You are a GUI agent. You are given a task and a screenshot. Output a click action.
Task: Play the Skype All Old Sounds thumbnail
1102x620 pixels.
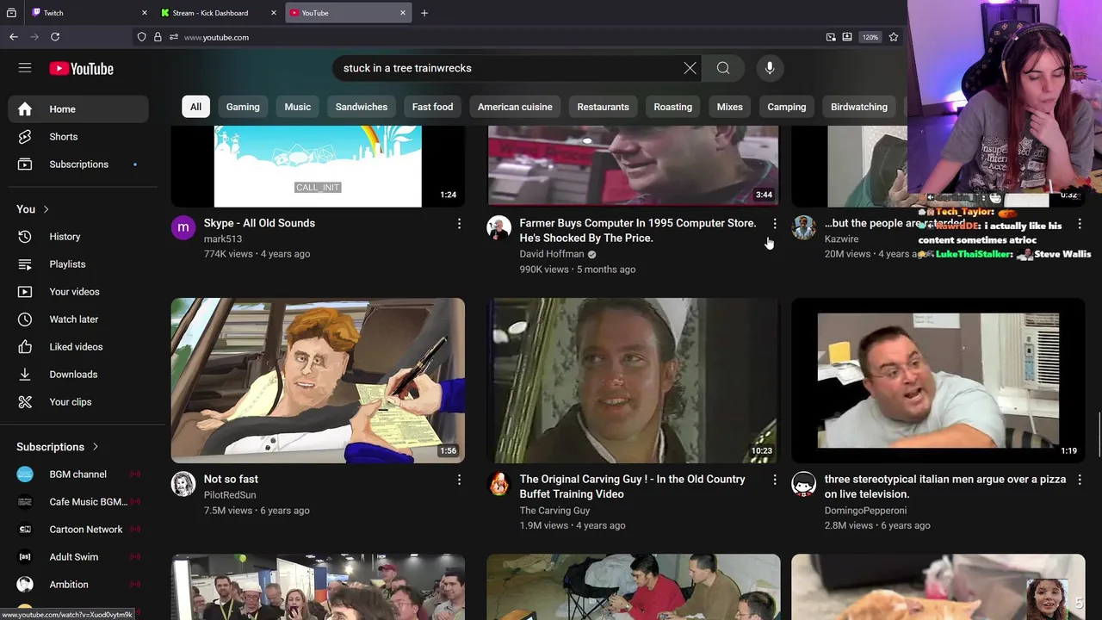[318, 166]
